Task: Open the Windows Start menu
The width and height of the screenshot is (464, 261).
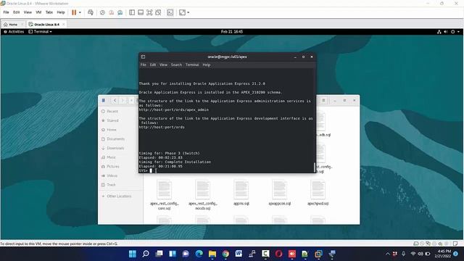Action: [x=133, y=254]
